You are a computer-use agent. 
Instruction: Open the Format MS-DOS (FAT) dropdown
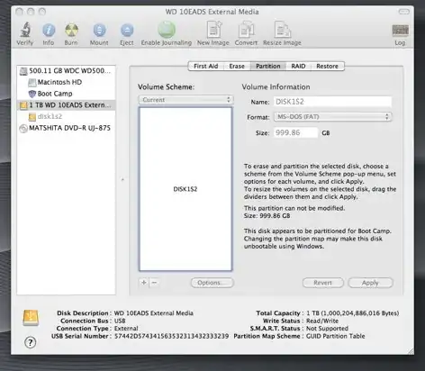tap(332, 116)
